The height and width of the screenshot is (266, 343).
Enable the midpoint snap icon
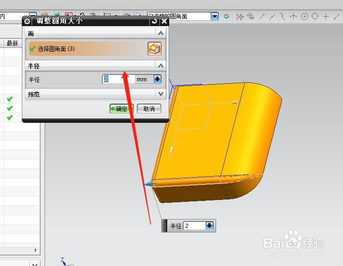click(x=272, y=16)
